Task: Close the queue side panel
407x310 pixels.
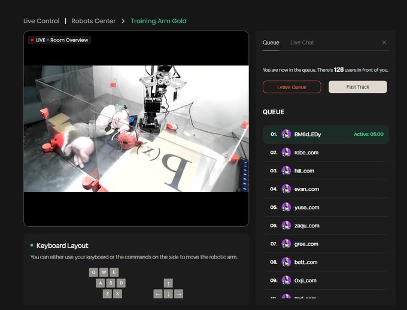Action: [x=384, y=42]
